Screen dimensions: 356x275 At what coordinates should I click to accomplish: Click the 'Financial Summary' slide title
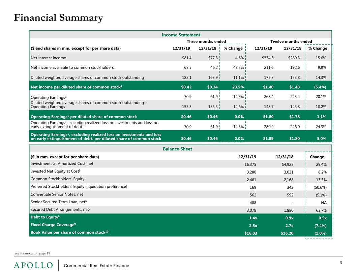point(58,18)
